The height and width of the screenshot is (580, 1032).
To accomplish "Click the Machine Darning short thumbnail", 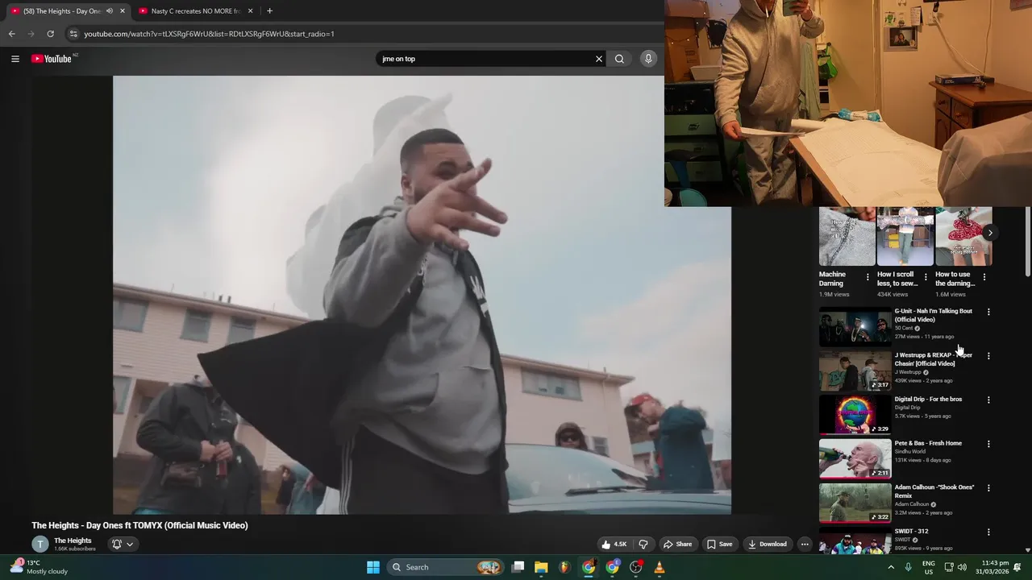I will point(847,236).
